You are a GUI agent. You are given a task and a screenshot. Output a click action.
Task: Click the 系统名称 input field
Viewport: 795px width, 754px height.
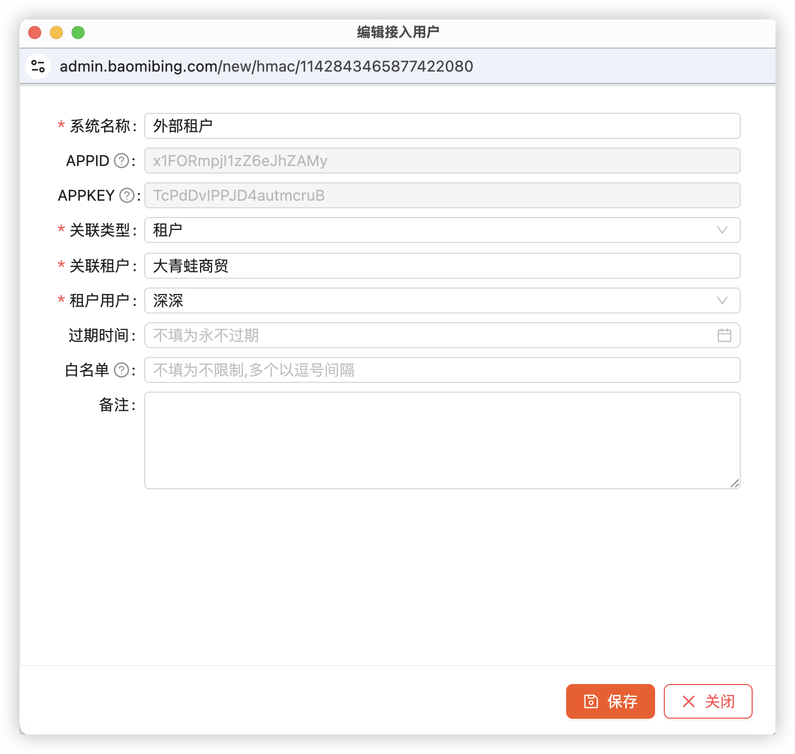click(442, 126)
